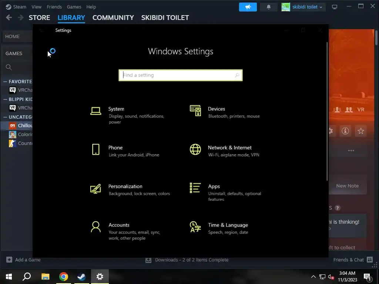The image size is (379, 284).
Task: Open Steam notifications bell
Action: pyautogui.click(x=269, y=7)
